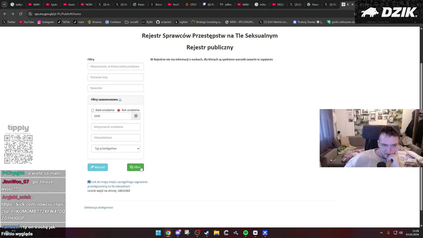Open the react bookmark

point(79,22)
